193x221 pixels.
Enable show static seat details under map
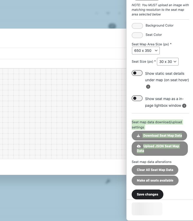[137, 73]
